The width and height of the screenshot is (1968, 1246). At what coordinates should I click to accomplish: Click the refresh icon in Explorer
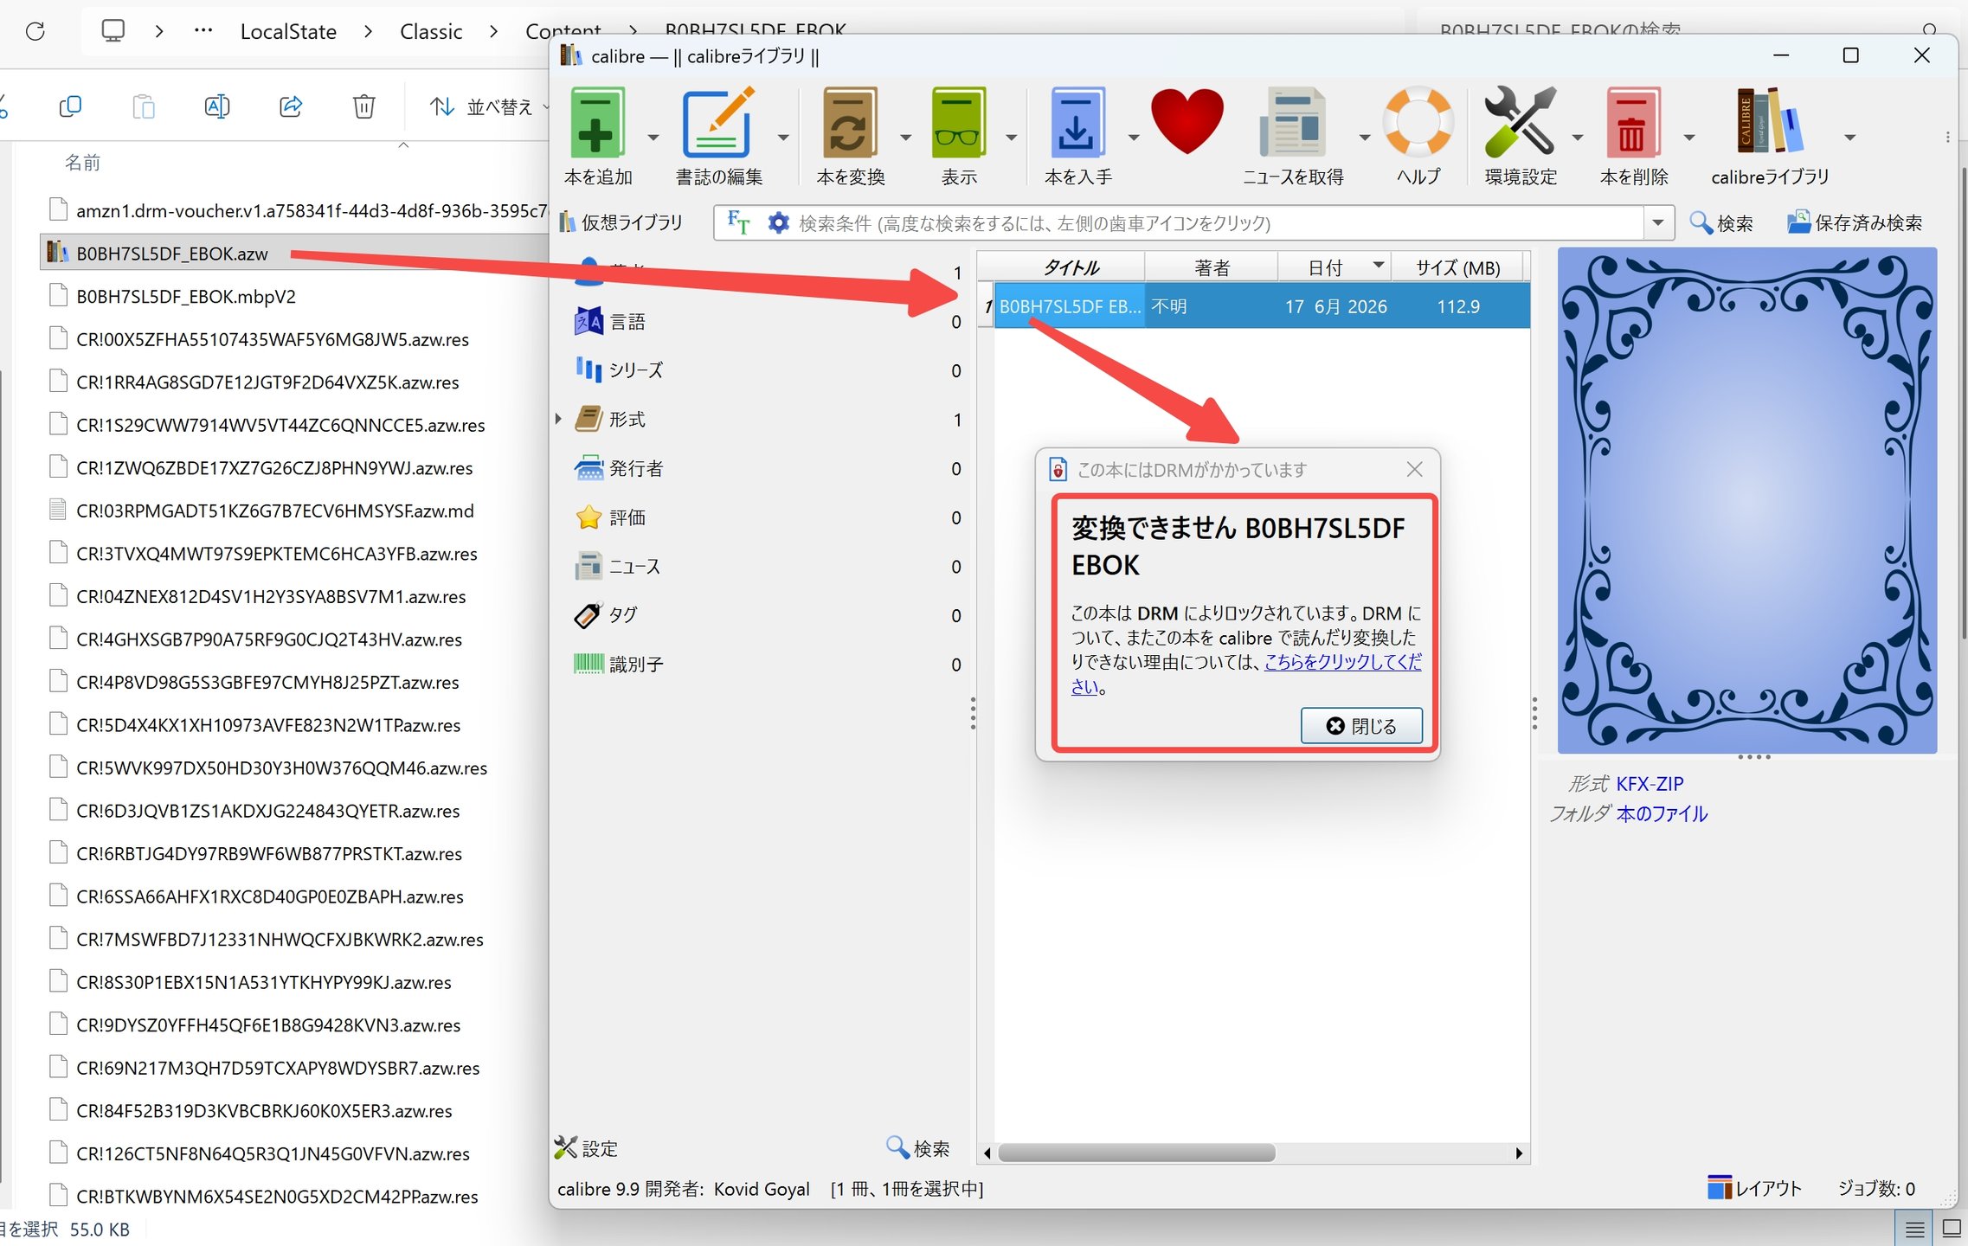35,32
